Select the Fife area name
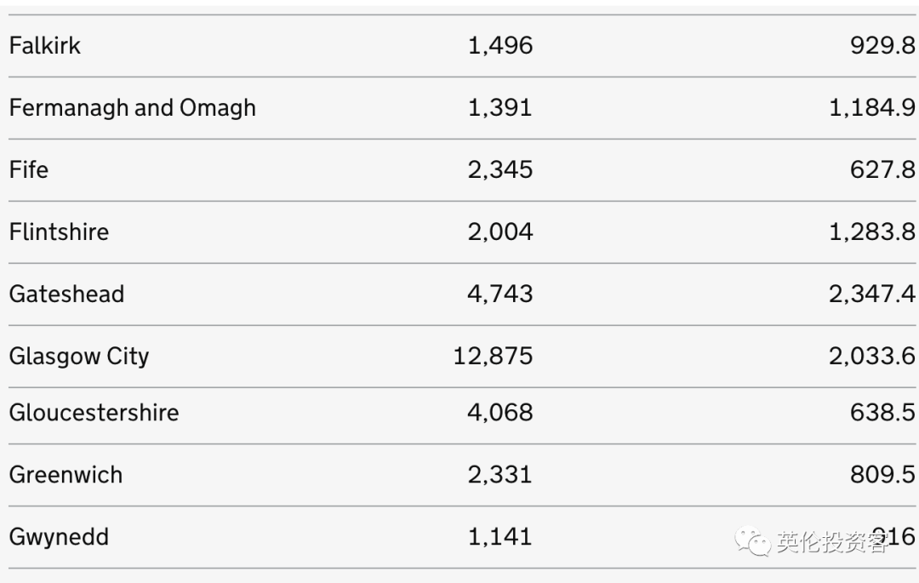 (x=29, y=170)
